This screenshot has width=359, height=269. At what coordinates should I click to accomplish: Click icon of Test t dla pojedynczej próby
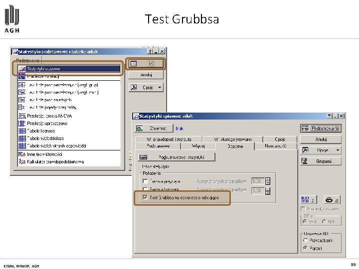pyautogui.click(x=22, y=107)
